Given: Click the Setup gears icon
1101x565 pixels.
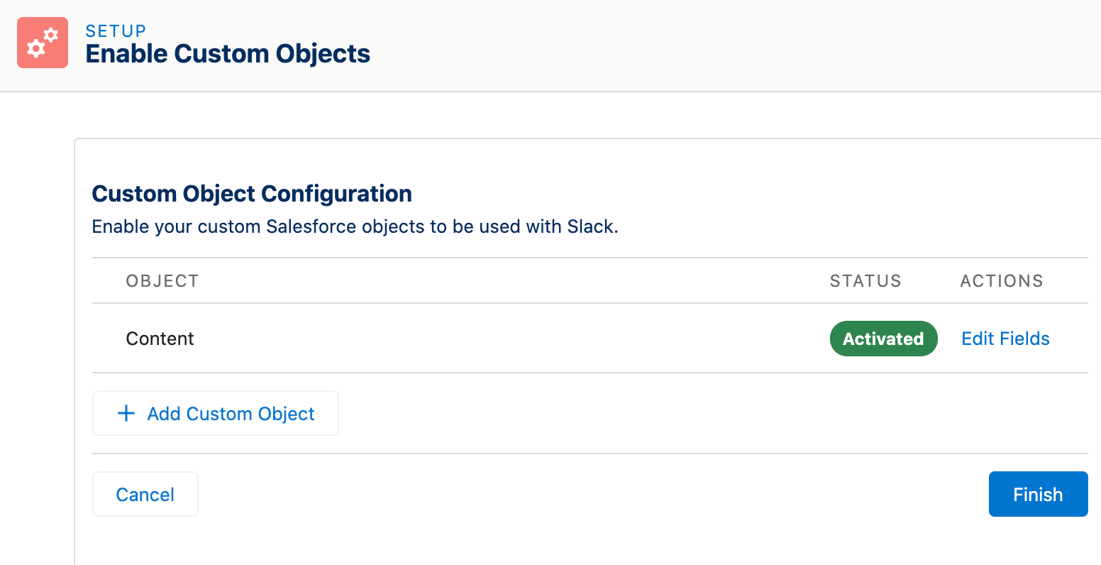Looking at the screenshot, I should click(43, 43).
